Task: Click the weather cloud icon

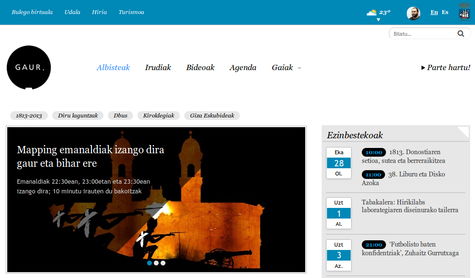Action: [371, 13]
